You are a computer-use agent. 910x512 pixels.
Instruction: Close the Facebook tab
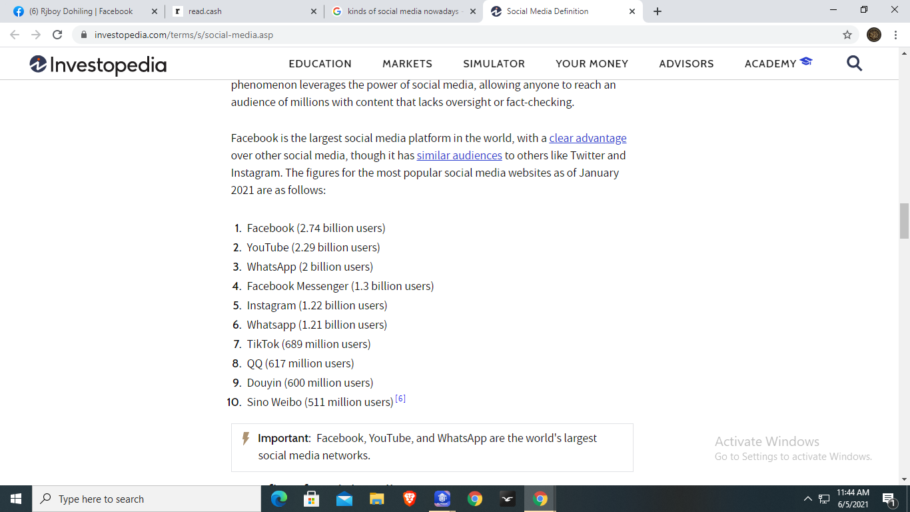154,11
